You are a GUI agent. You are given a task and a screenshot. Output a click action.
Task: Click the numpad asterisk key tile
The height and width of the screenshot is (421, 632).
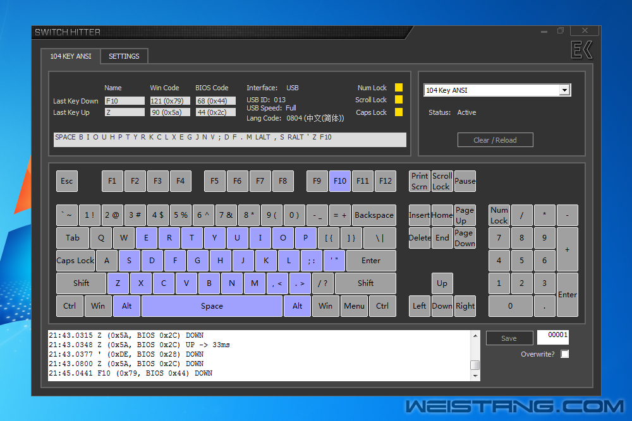[x=545, y=215]
